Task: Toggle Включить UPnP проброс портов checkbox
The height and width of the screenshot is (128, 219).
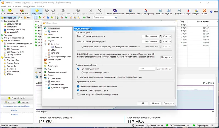Action: (78, 91)
